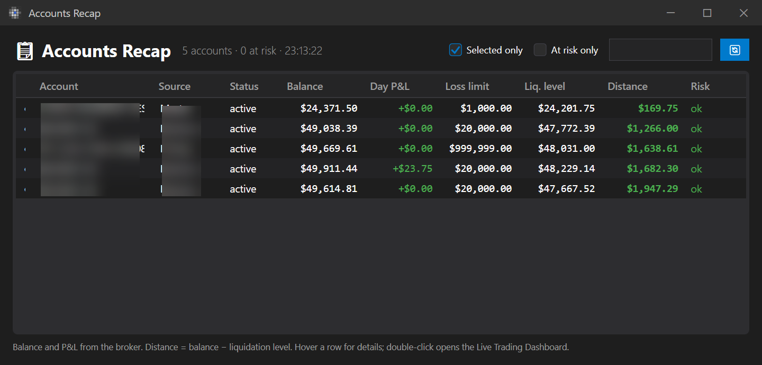Close the Accounts Recap window
Viewport: 762px width, 365px height.
point(743,13)
